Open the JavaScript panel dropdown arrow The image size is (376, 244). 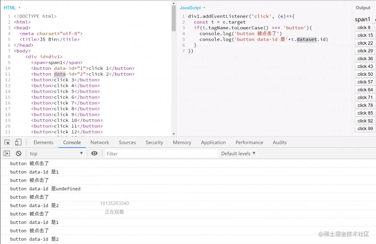point(204,8)
